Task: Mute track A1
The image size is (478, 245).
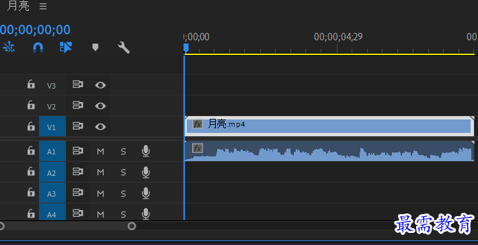Action: [101, 151]
